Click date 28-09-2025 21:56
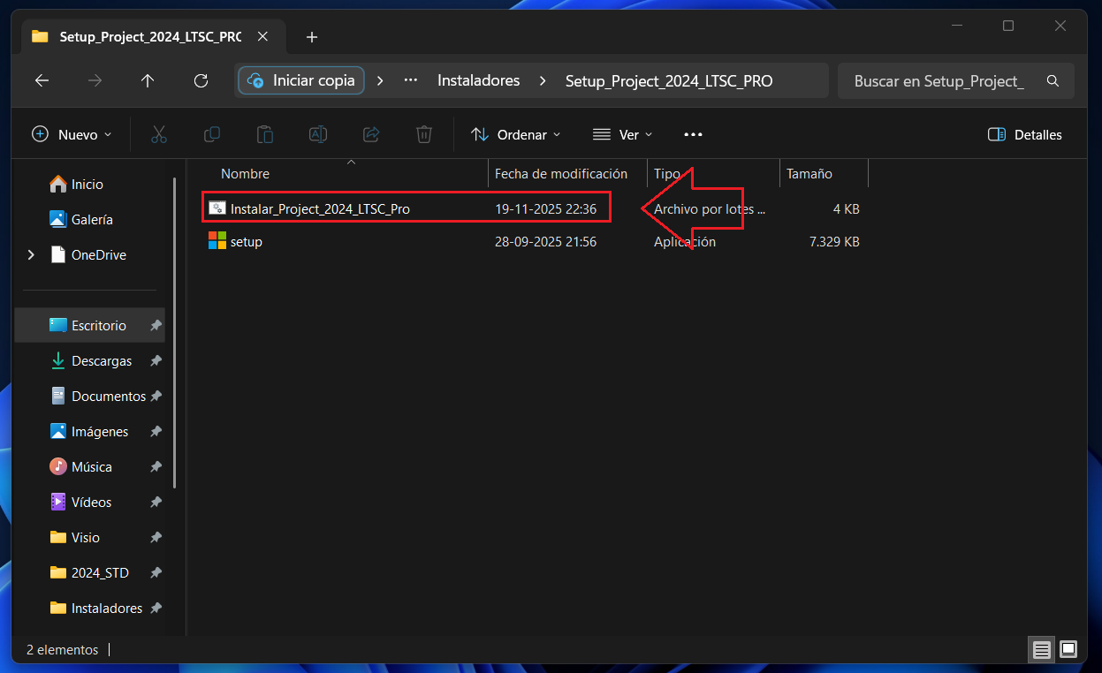 pos(545,242)
